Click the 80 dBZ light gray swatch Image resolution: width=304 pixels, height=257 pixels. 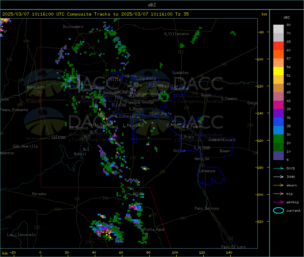pos(278,29)
